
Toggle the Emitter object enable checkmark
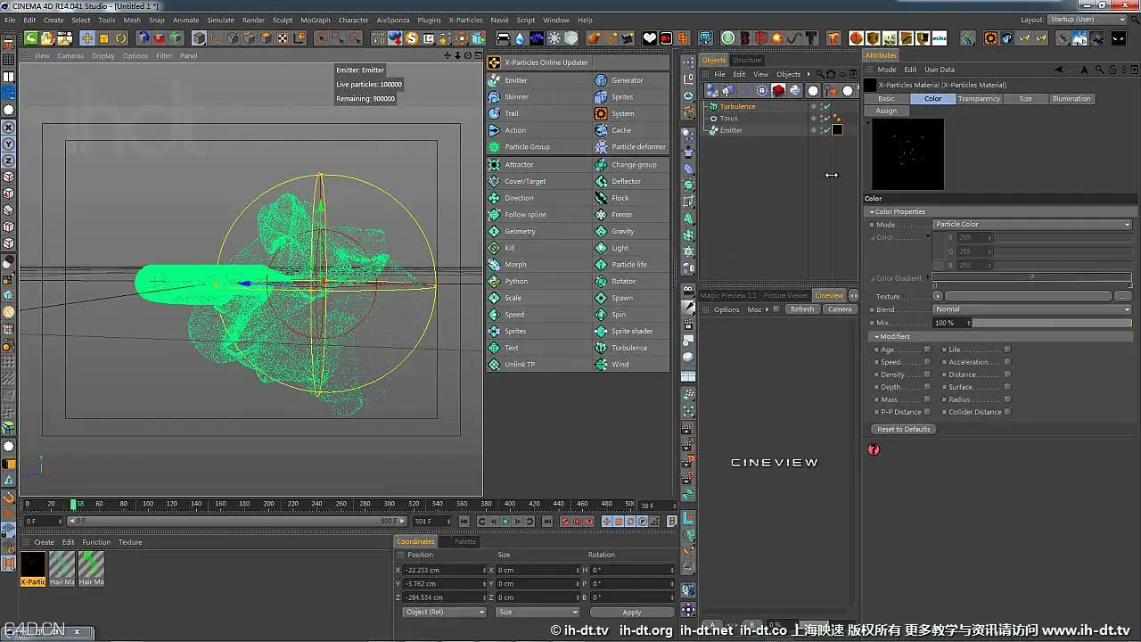[x=826, y=130]
